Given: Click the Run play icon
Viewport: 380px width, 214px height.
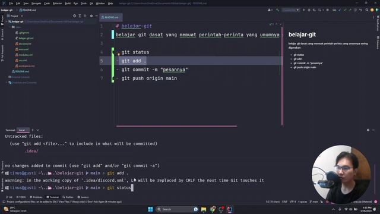Looking at the screenshot, I should (304, 10).
